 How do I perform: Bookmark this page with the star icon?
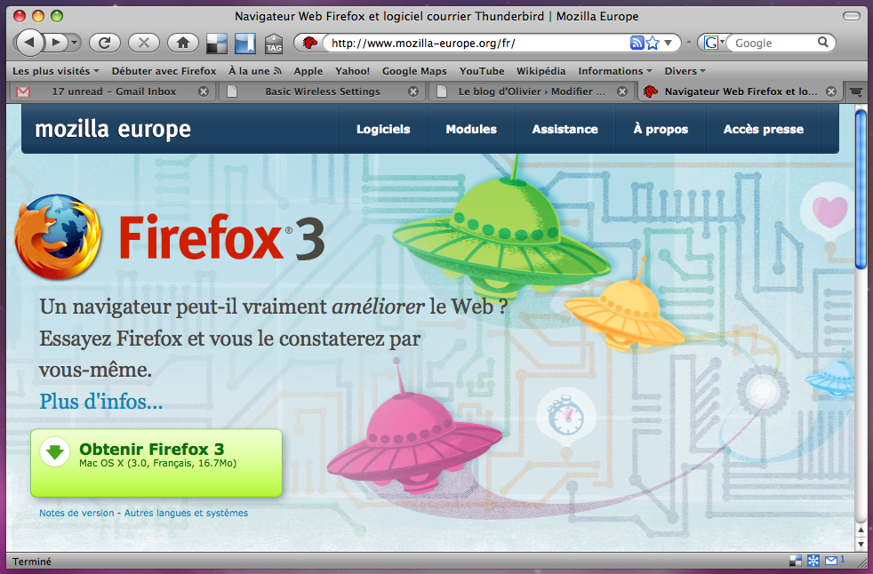point(653,43)
